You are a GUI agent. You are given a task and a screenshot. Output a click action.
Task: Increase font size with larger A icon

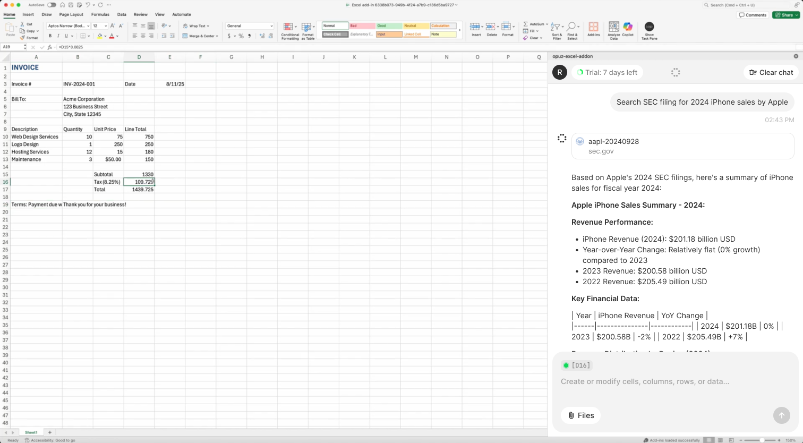pyautogui.click(x=113, y=25)
